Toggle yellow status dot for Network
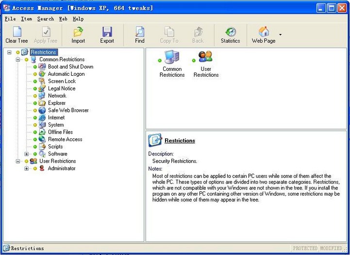 [x=35, y=96]
